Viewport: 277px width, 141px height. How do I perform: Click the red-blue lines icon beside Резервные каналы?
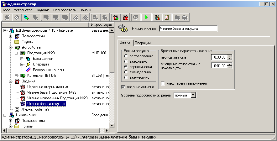(x=28, y=70)
